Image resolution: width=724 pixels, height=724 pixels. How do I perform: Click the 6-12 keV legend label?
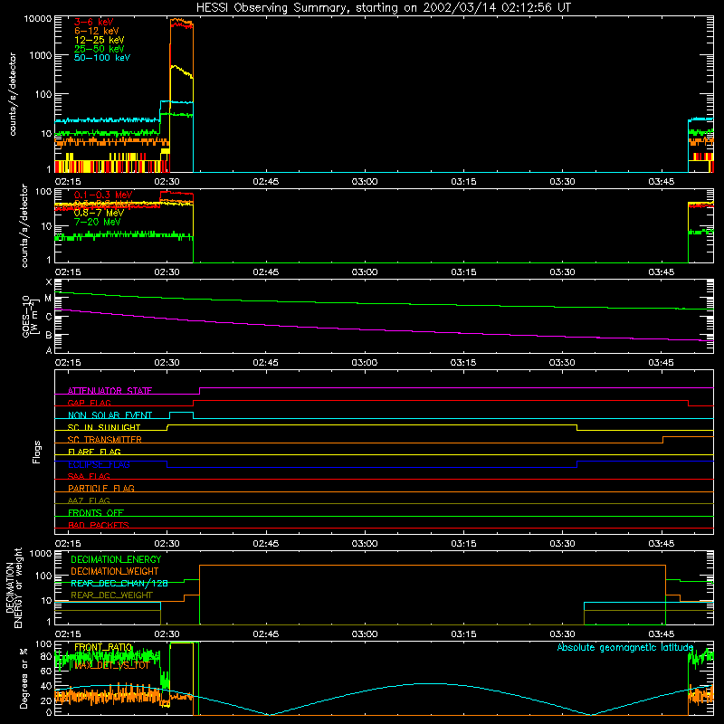[97, 31]
